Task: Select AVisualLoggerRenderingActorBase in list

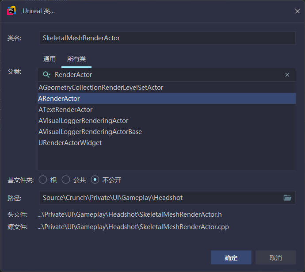Action: [167, 132]
